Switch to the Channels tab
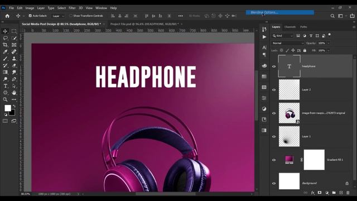 click(x=290, y=27)
